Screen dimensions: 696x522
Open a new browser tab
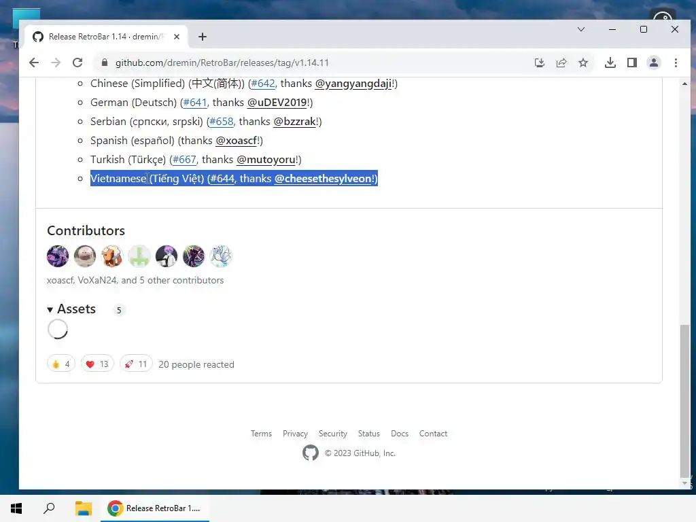203,37
